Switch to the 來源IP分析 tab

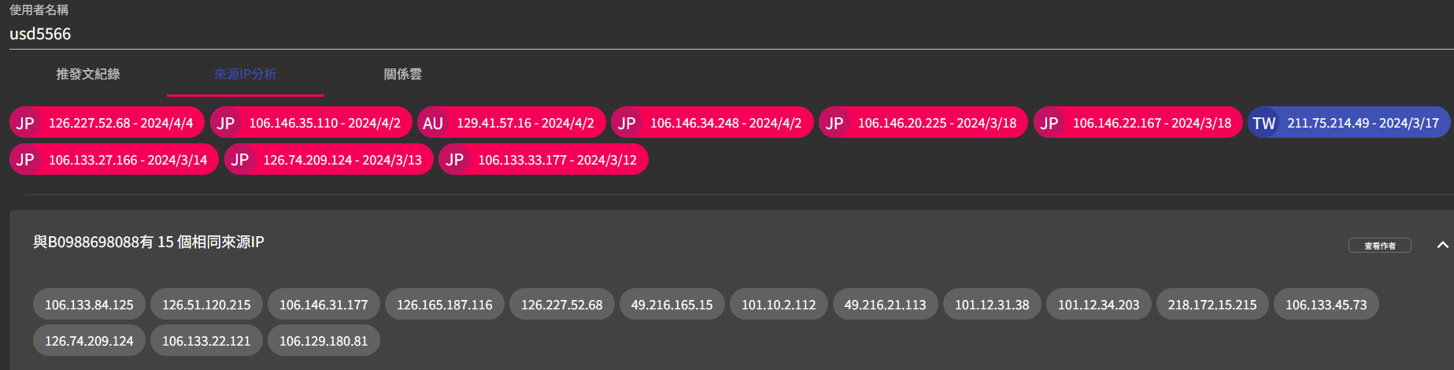(x=245, y=74)
